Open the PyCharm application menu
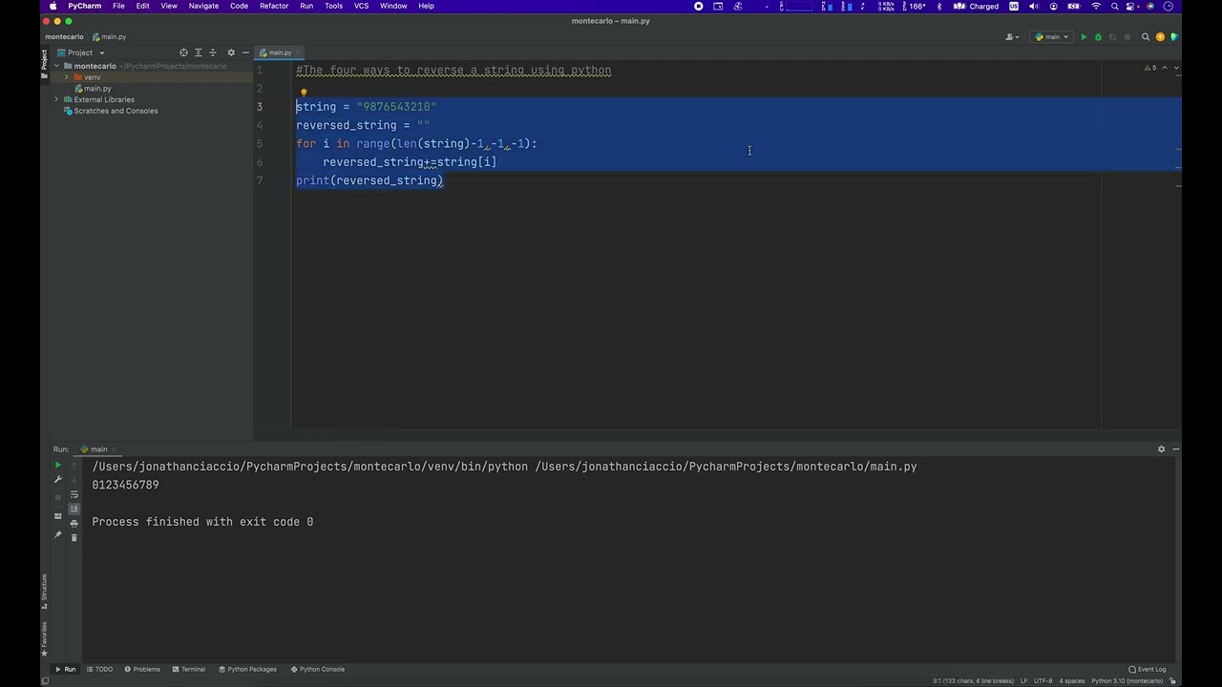Viewport: 1222px width, 687px height. (85, 6)
